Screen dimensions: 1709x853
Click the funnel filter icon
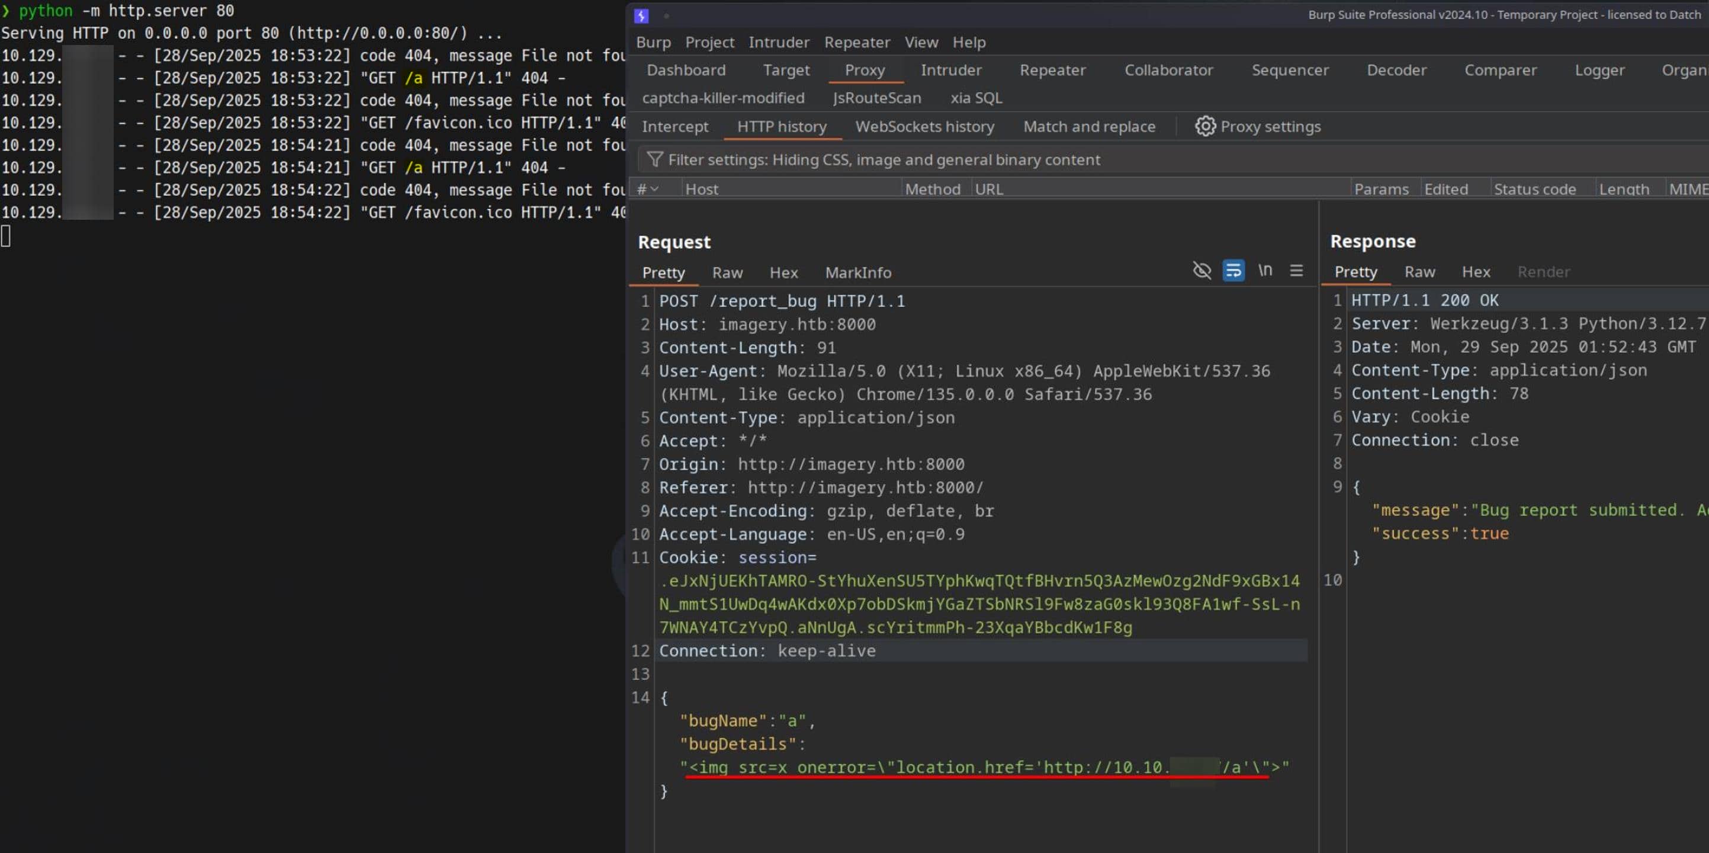(x=655, y=159)
